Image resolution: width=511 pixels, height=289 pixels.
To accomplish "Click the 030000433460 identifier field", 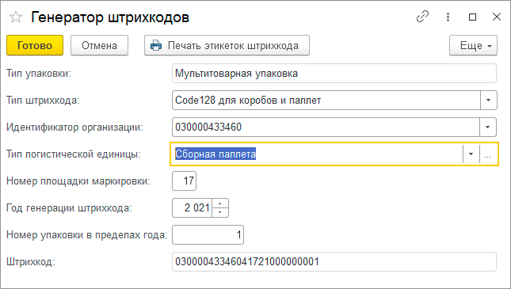I will tap(326, 127).
